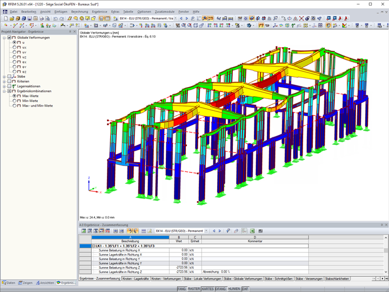Image resolution: width=389 pixels, height=292 pixels.
Task: Expand the Kriterien tree node
Action: tap(4, 82)
